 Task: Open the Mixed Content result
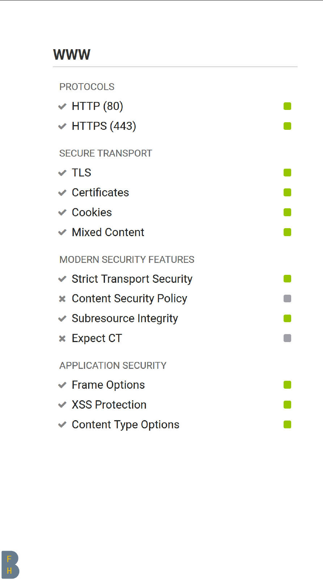[x=108, y=233]
